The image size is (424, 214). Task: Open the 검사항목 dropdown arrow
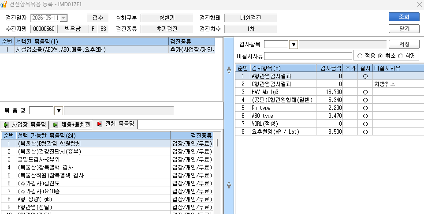[294, 45]
